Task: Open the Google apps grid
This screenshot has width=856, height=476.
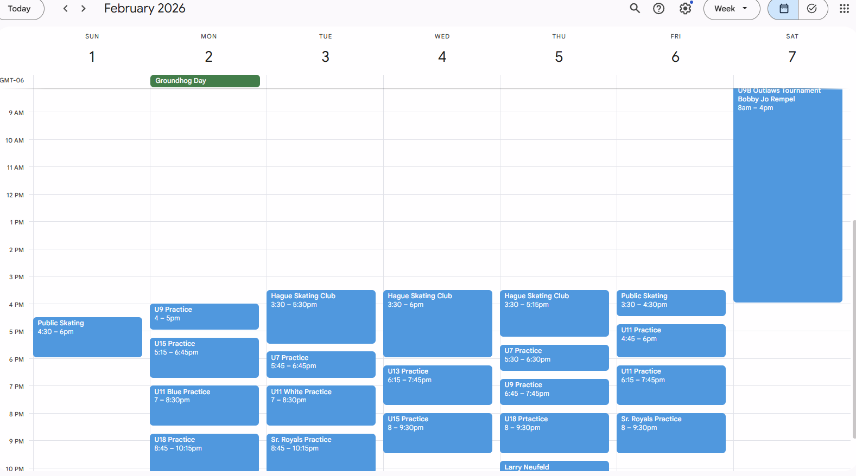Action: [x=844, y=9]
